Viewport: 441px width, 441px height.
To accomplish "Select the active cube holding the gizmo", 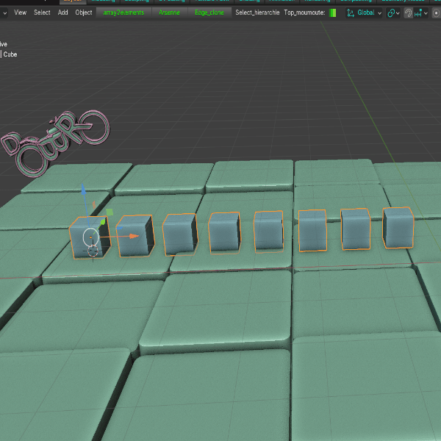I will pos(90,237).
